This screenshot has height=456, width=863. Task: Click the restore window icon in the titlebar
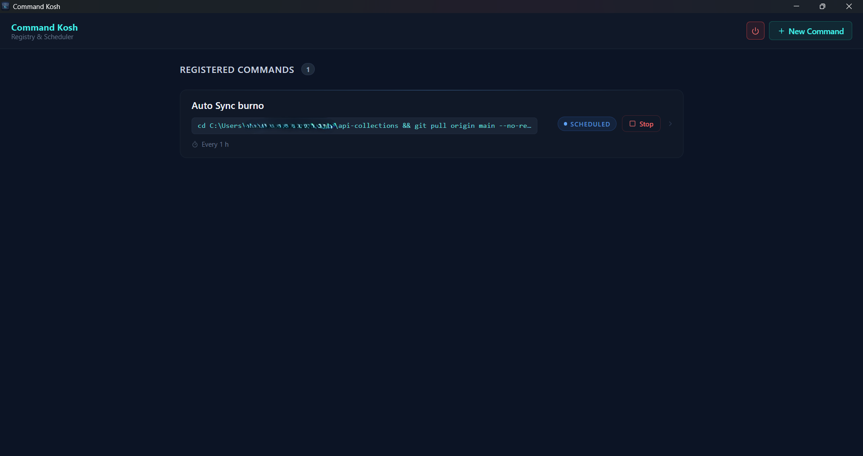click(823, 6)
